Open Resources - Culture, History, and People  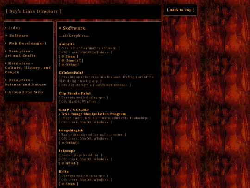click(x=28, y=68)
